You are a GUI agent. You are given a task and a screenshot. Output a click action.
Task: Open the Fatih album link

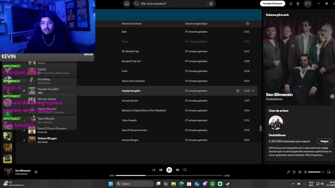[125, 71]
